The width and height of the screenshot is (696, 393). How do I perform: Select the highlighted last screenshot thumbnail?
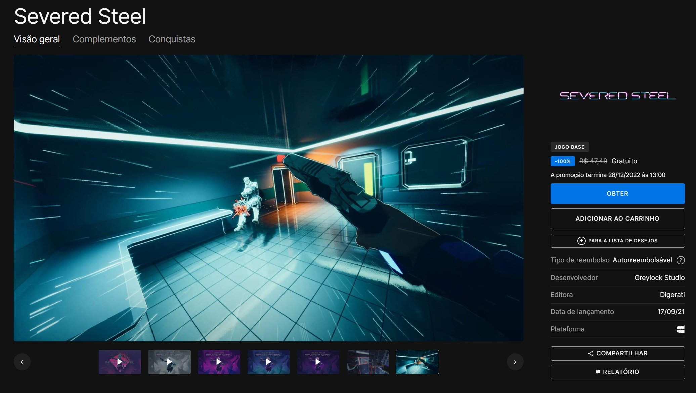pos(417,362)
